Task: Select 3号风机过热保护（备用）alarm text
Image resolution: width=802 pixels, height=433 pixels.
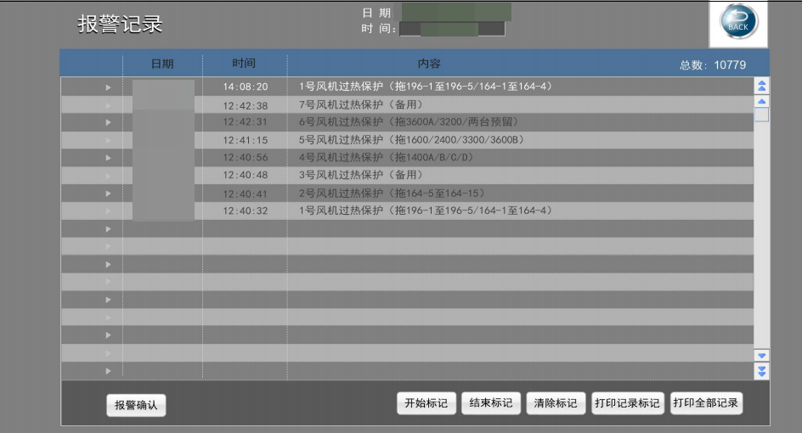Action: (x=362, y=175)
